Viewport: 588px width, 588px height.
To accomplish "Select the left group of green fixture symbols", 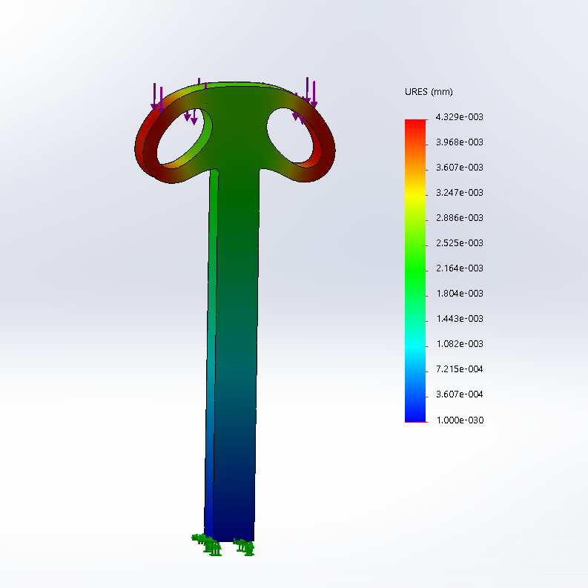I will coord(207,544).
